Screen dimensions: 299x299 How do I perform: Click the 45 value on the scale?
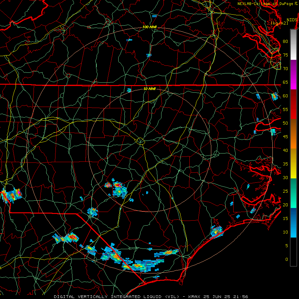(285, 137)
